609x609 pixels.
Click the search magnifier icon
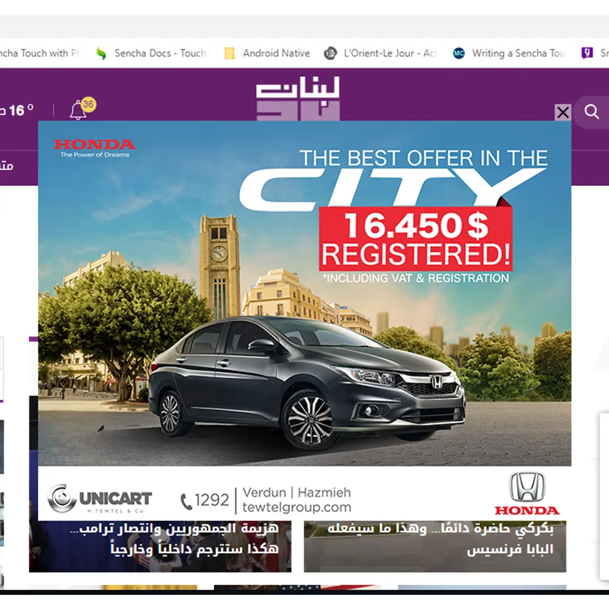(592, 112)
